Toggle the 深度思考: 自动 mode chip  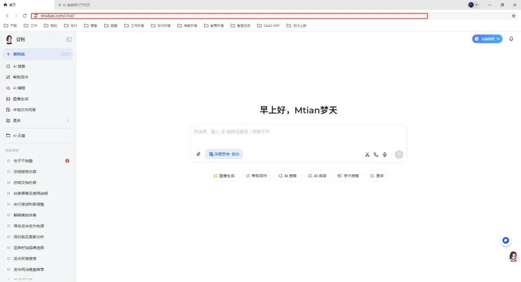coord(224,154)
